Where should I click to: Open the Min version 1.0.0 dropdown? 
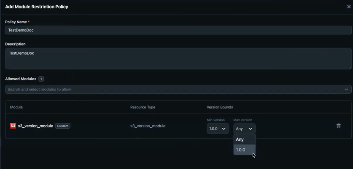coord(218,129)
